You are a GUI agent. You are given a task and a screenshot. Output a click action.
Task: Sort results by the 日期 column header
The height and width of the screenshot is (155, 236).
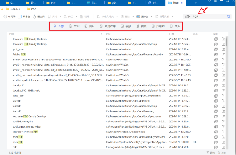[172, 34]
